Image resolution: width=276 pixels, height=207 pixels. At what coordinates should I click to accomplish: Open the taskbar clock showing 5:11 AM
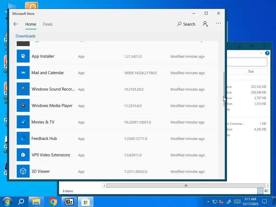click(x=250, y=202)
